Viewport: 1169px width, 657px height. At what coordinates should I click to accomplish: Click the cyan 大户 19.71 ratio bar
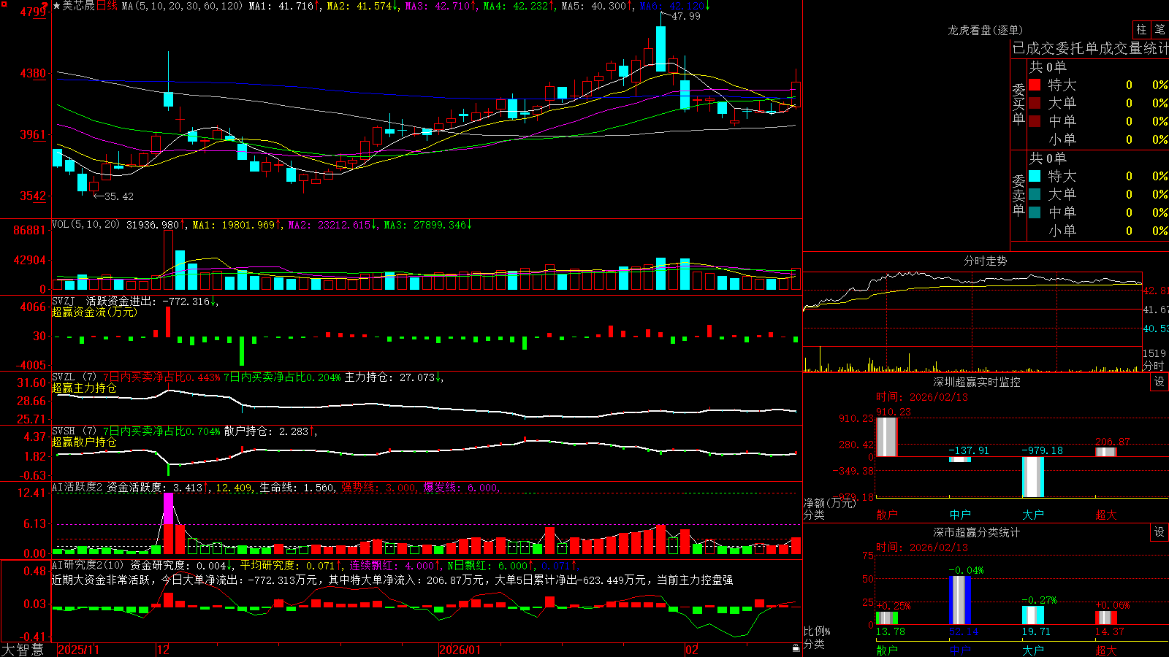[1033, 615]
